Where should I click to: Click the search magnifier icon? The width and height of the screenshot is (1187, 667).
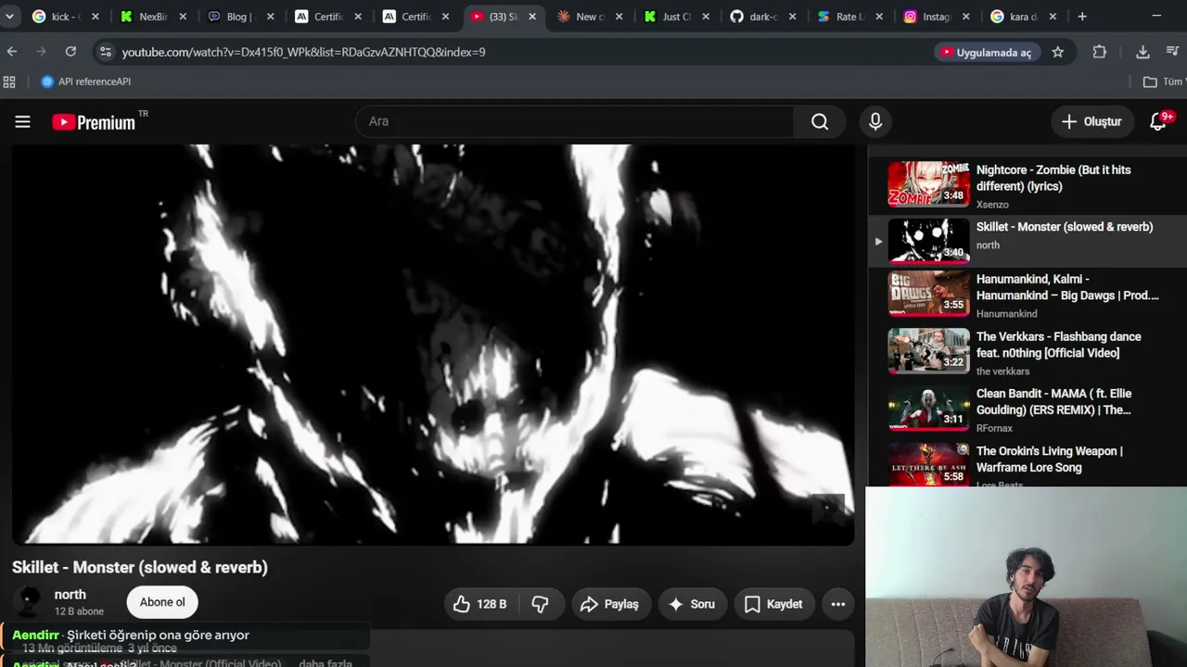tap(820, 121)
